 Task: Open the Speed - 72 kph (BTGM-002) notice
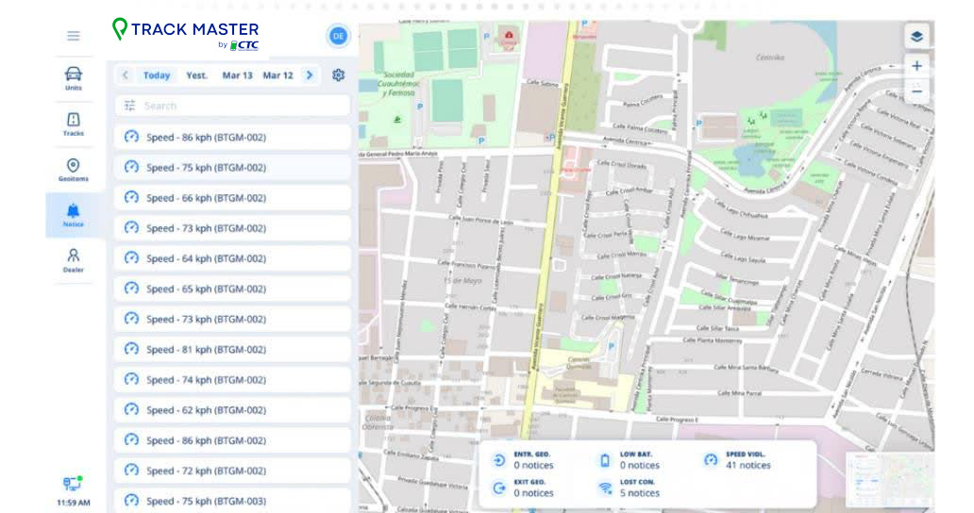pyautogui.click(x=232, y=471)
